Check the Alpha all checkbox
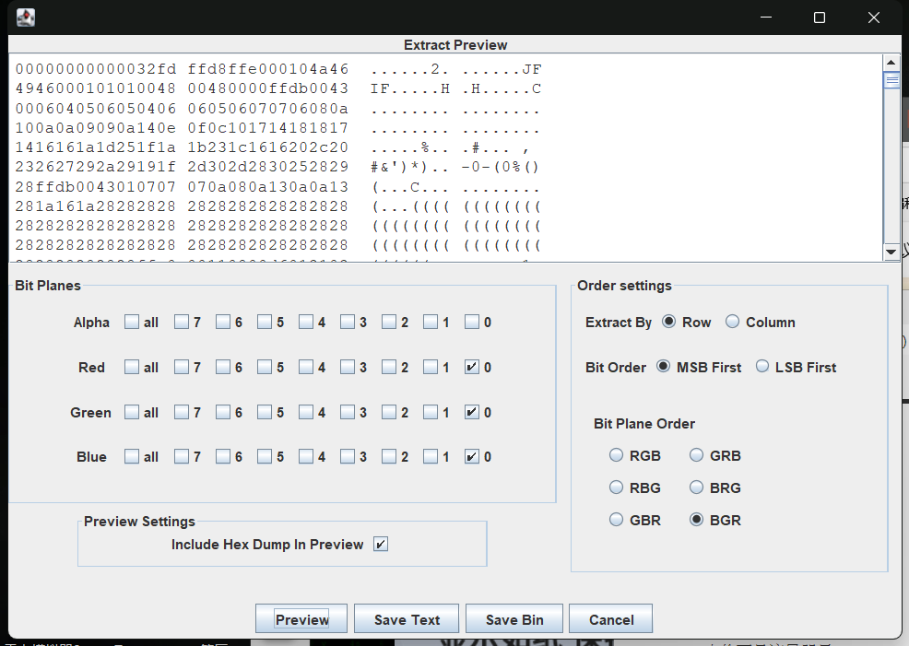Screen dimensions: 909x646 (132, 323)
